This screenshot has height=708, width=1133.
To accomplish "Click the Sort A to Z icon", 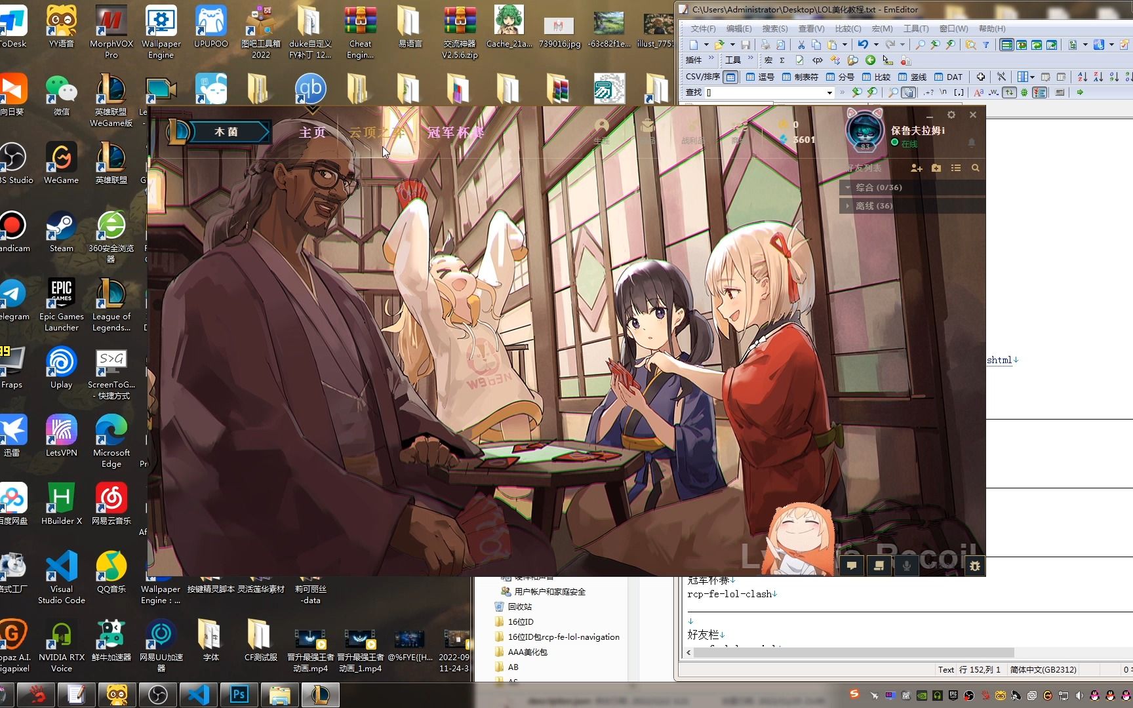I will 1083,77.
